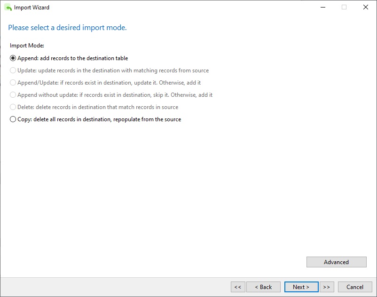Click the 'Please select a desired import mode.' heading
The image size is (377, 297).
pos(67,28)
